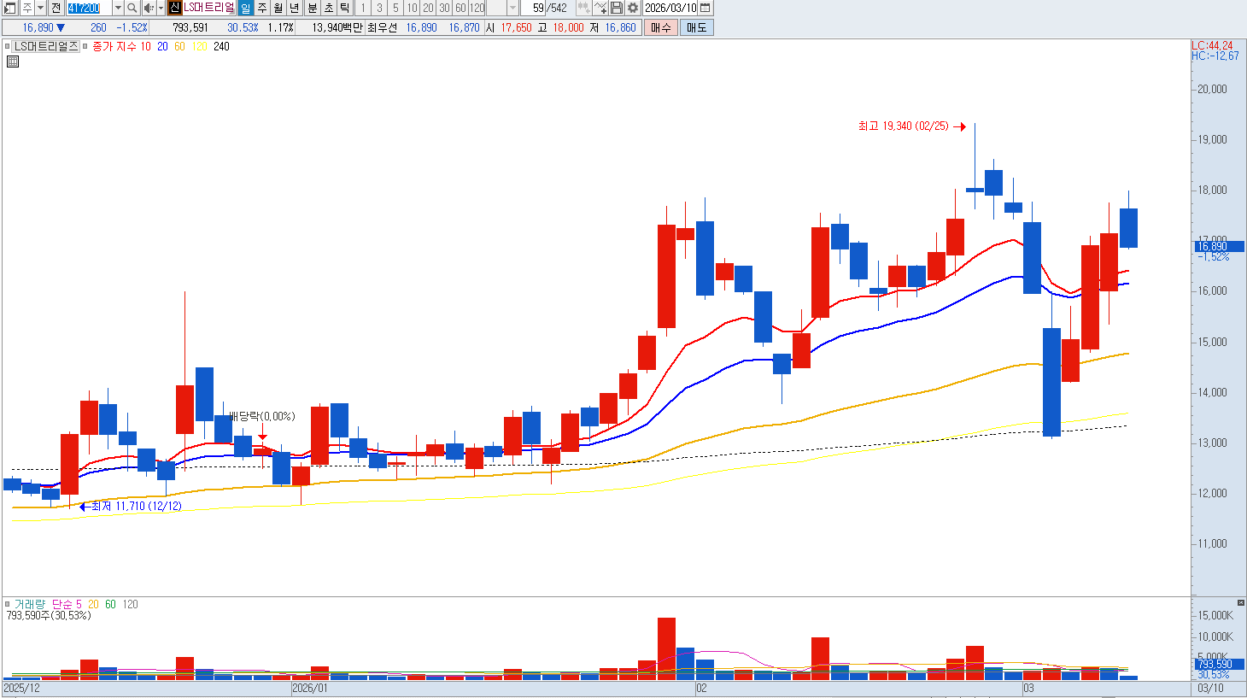The width and height of the screenshot is (1247, 698).
Task: Open the calendar date picker icon
Action: [705, 8]
